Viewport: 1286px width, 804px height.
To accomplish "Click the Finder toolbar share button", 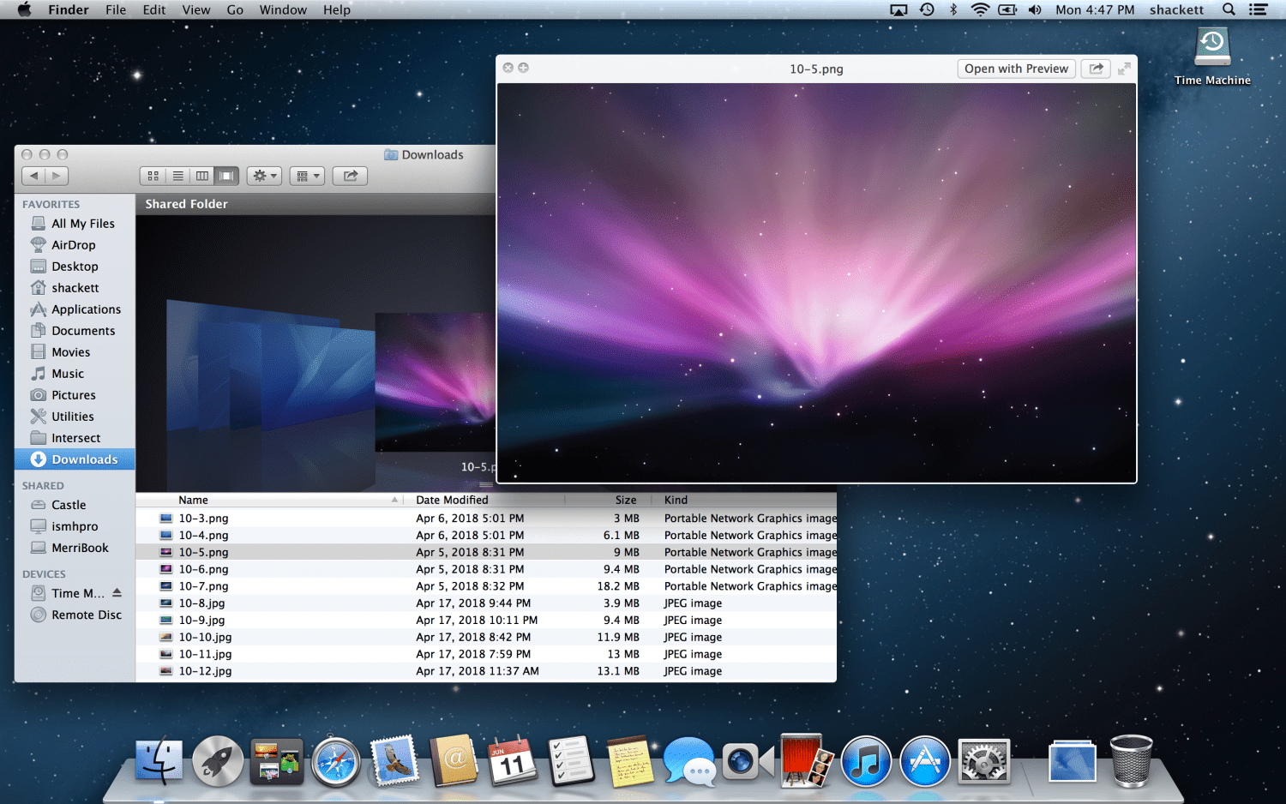I will [350, 176].
